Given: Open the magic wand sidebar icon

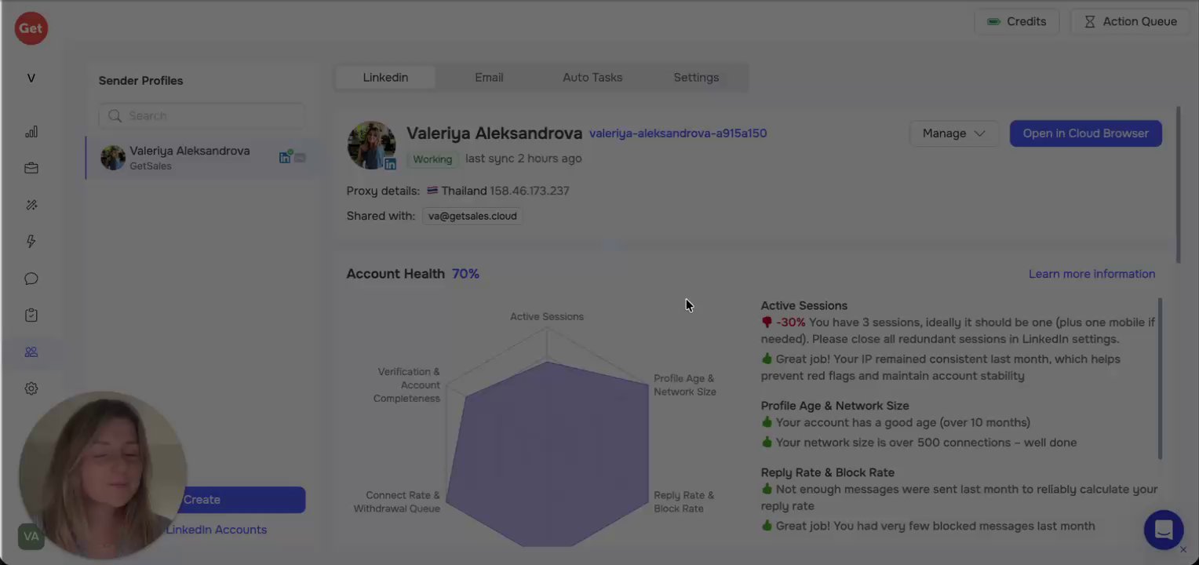Looking at the screenshot, I should click(x=31, y=205).
